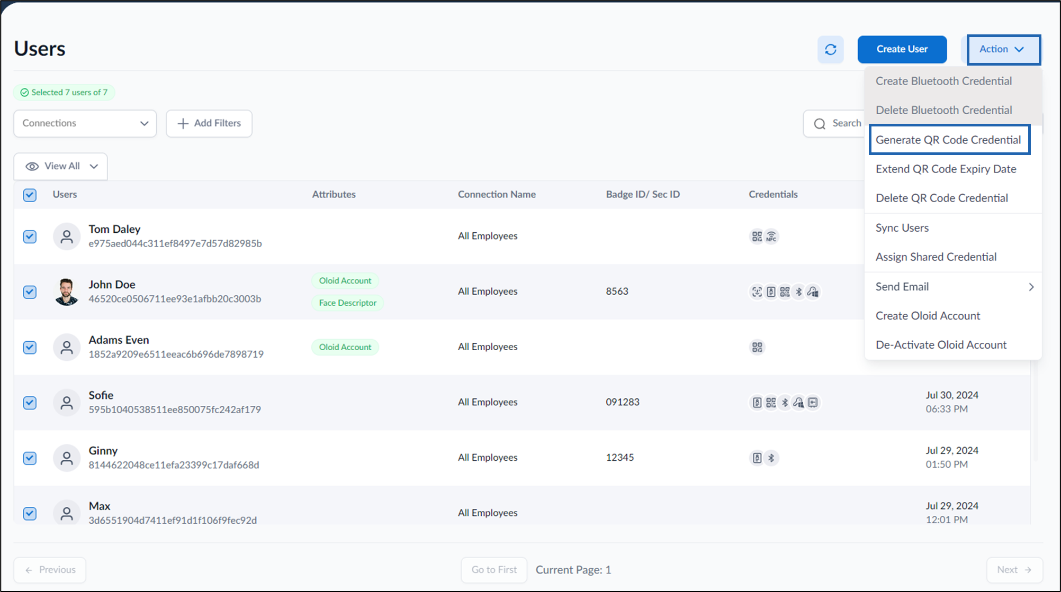Click Sofie's Bluetooth credential icon
The width and height of the screenshot is (1061, 592).
[x=785, y=403]
